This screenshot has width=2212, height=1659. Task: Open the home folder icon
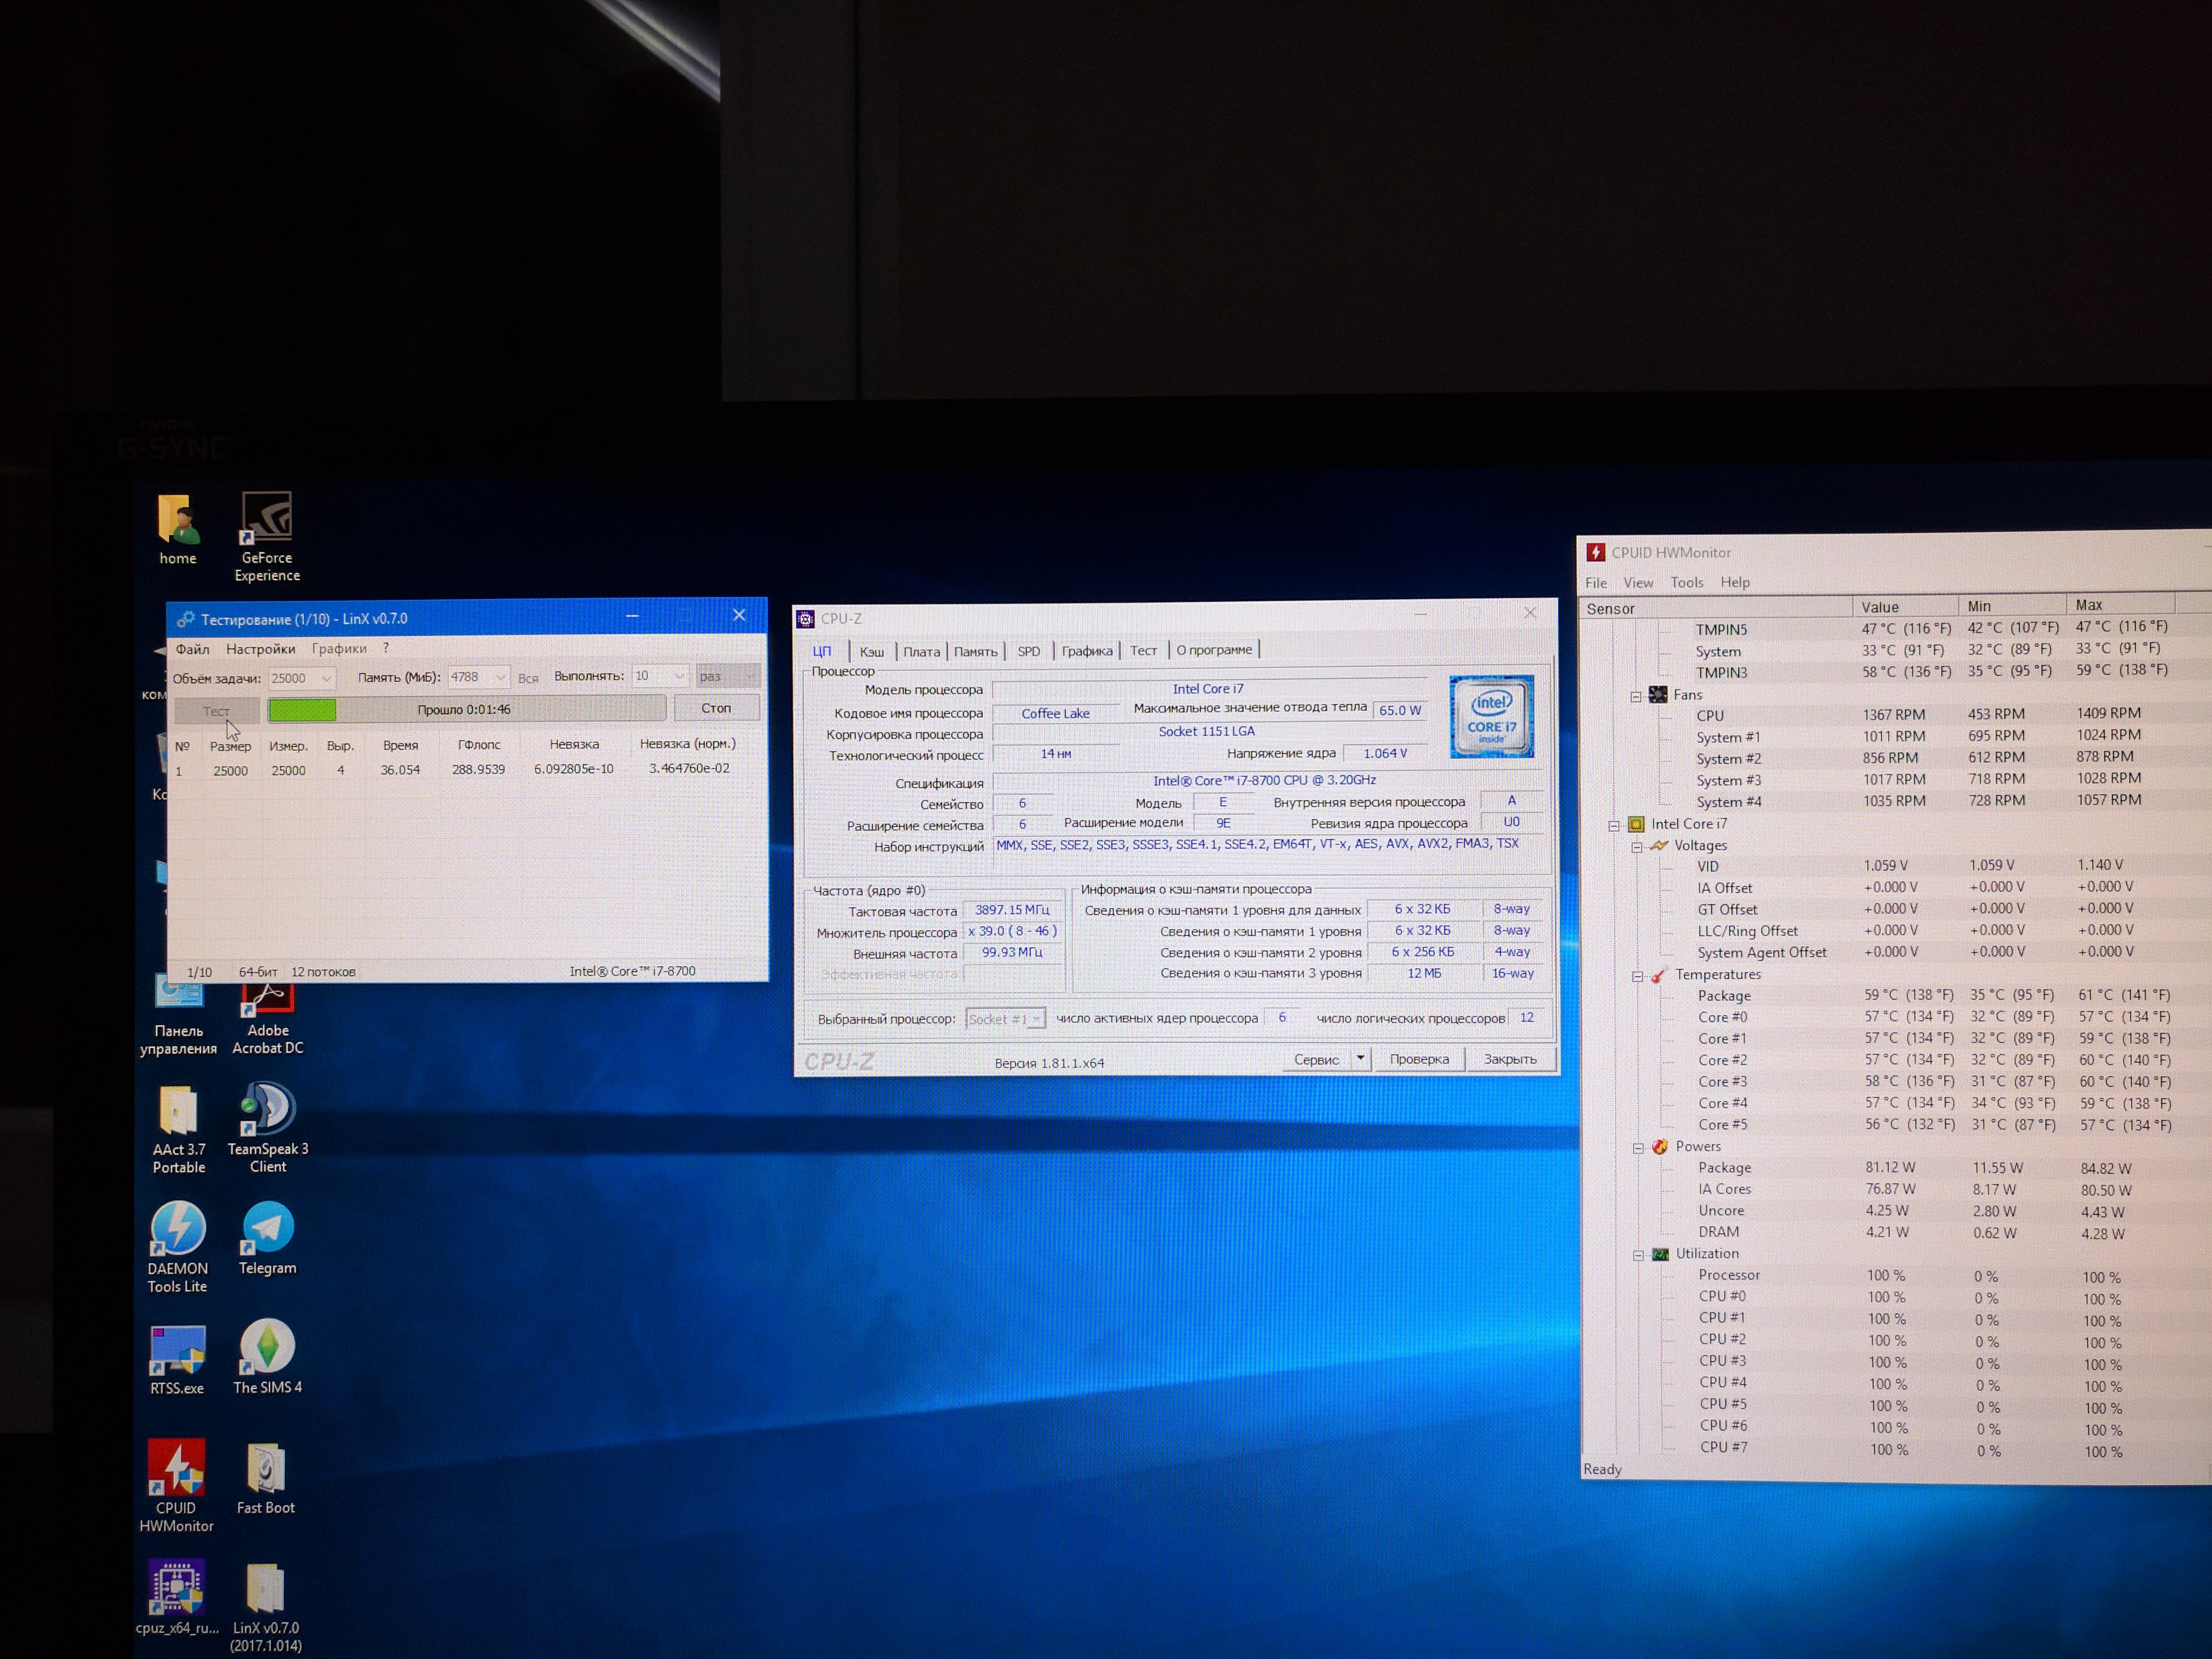pos(178,520)
